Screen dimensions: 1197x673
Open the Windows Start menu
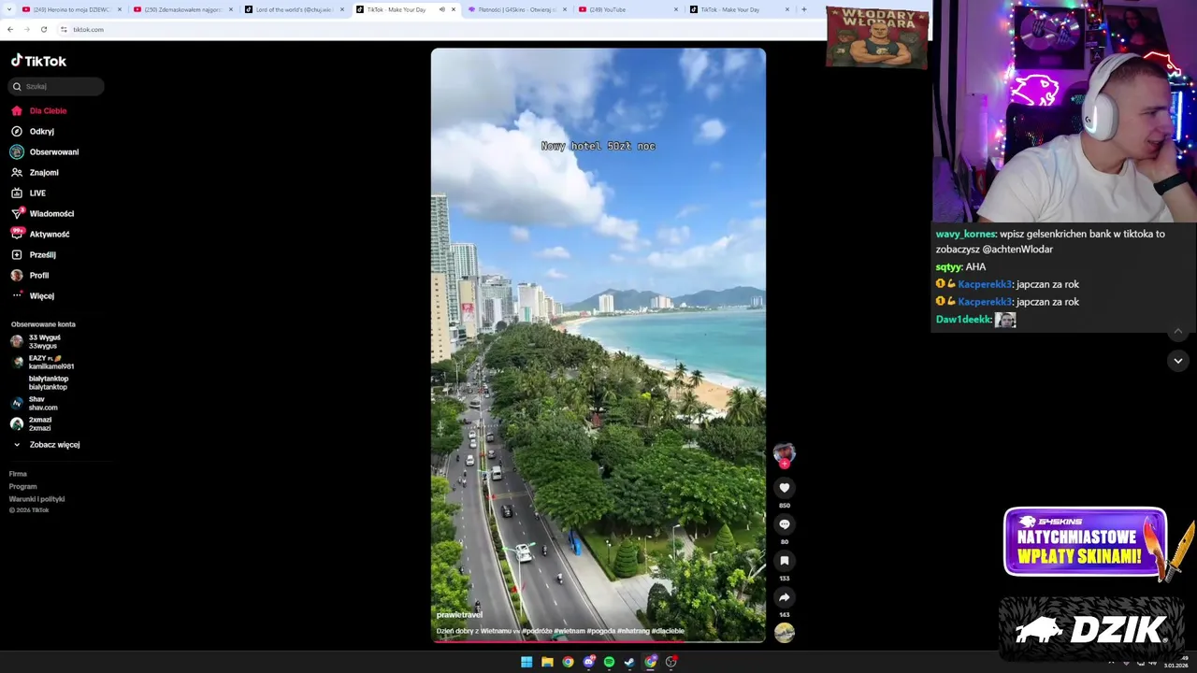pos(526,662)
